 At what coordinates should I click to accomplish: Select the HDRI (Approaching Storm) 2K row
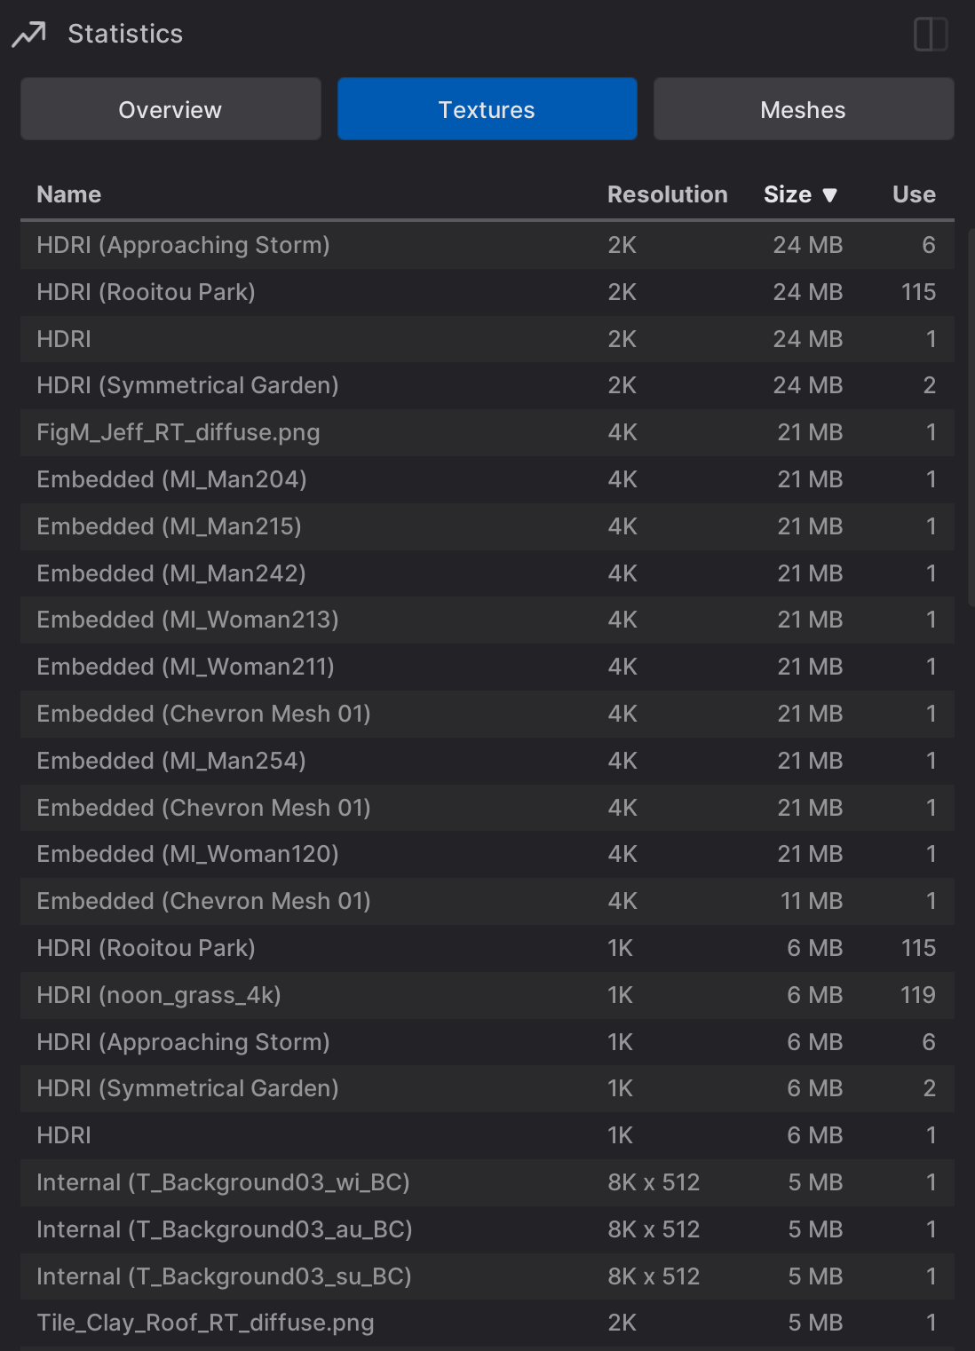183,245
